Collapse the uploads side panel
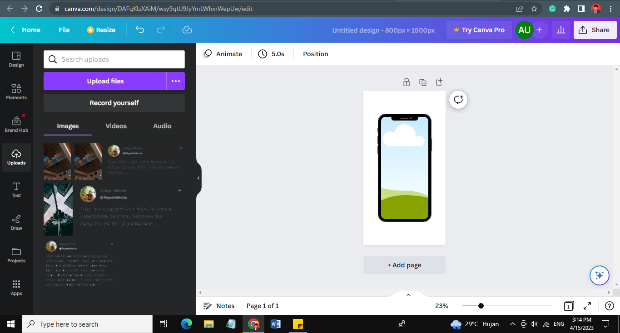The width and height of the screenshot is (620, 333). (198, 178)
